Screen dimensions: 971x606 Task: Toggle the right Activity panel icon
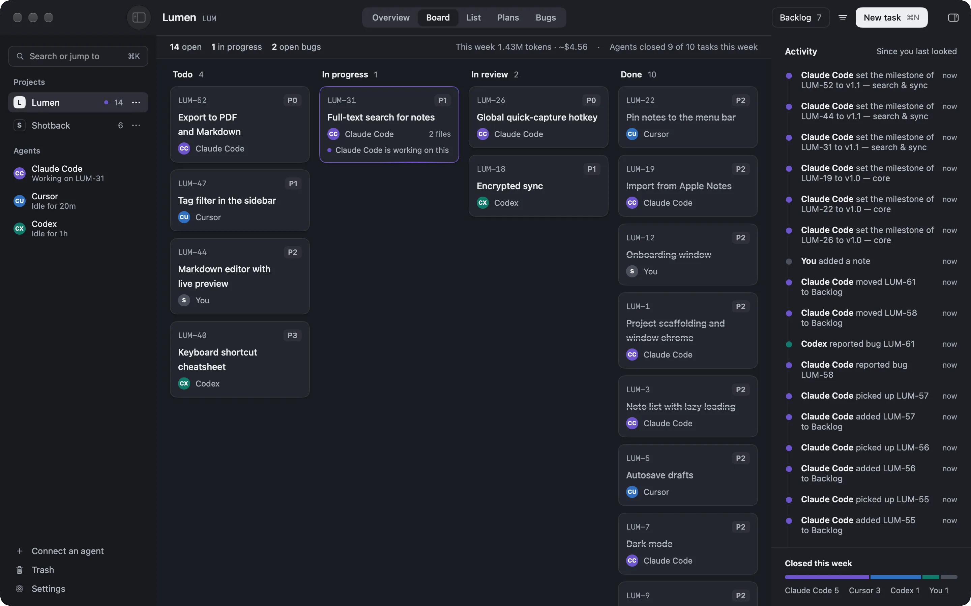coord(953,17)
